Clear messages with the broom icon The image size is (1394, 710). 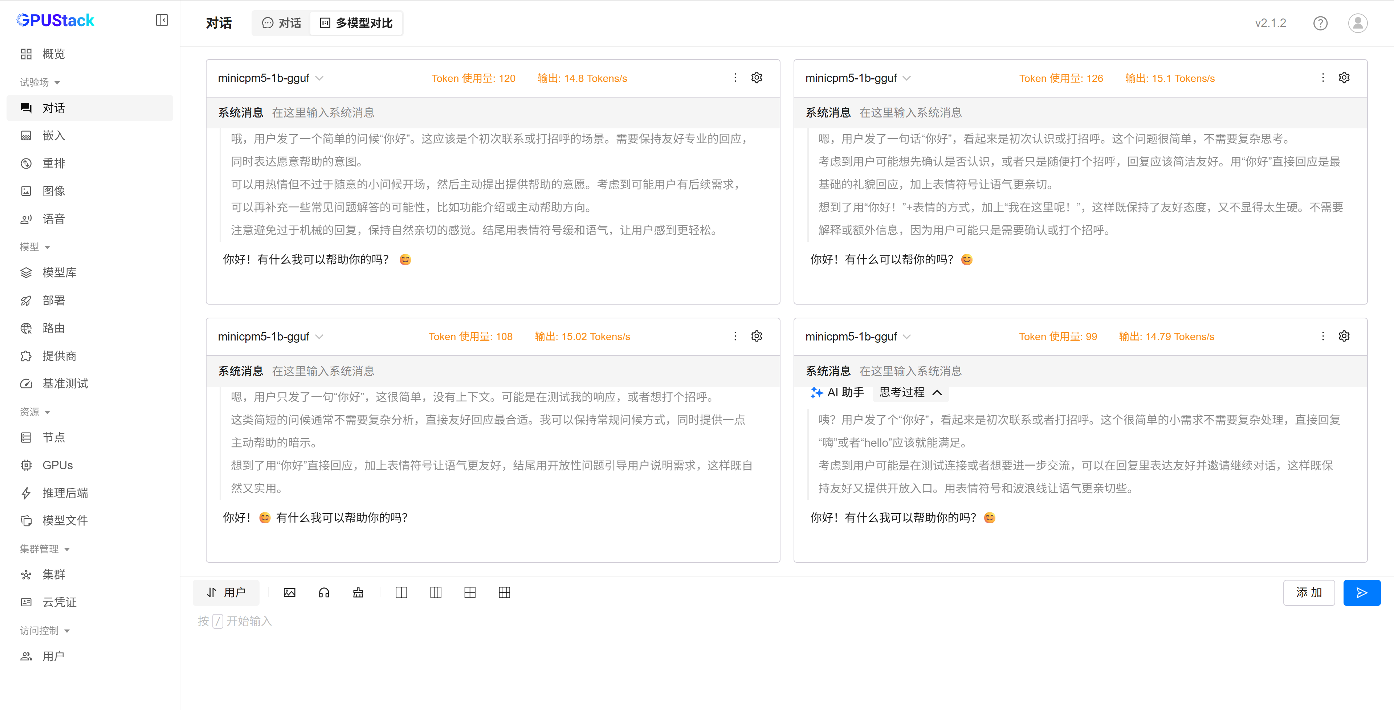358,593
